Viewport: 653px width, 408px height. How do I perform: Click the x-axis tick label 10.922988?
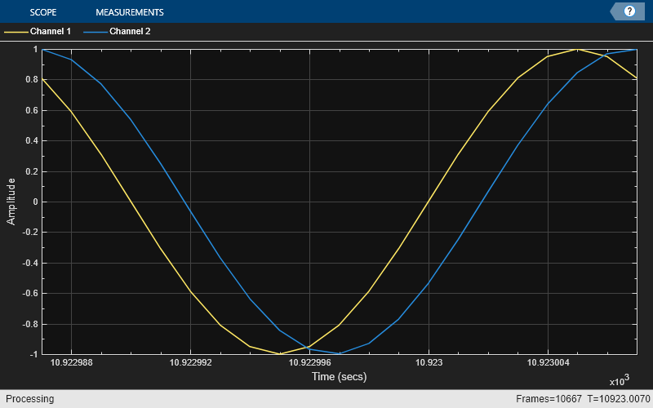[x=72, y=362]
